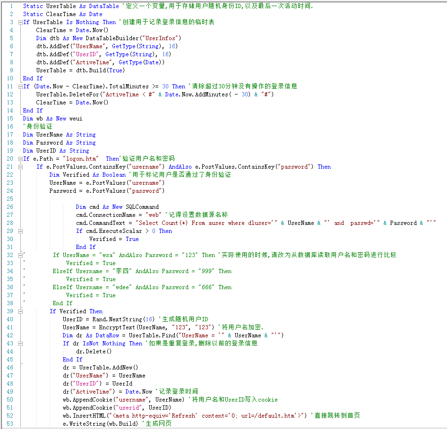Image resolution: width=447 pixels, height=429 pixels.
Task: Click the 'End If' on line 10
Action: 33,78
